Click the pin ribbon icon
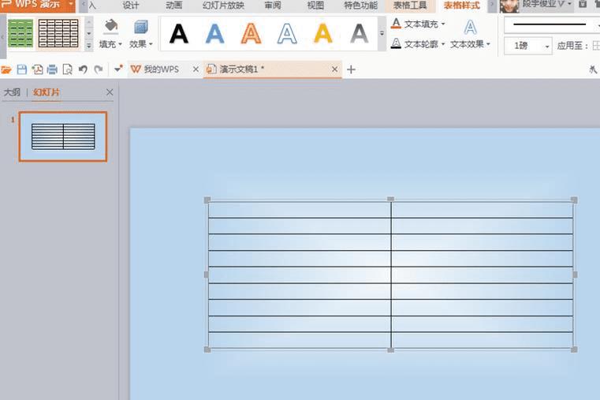 pos(593,69)
